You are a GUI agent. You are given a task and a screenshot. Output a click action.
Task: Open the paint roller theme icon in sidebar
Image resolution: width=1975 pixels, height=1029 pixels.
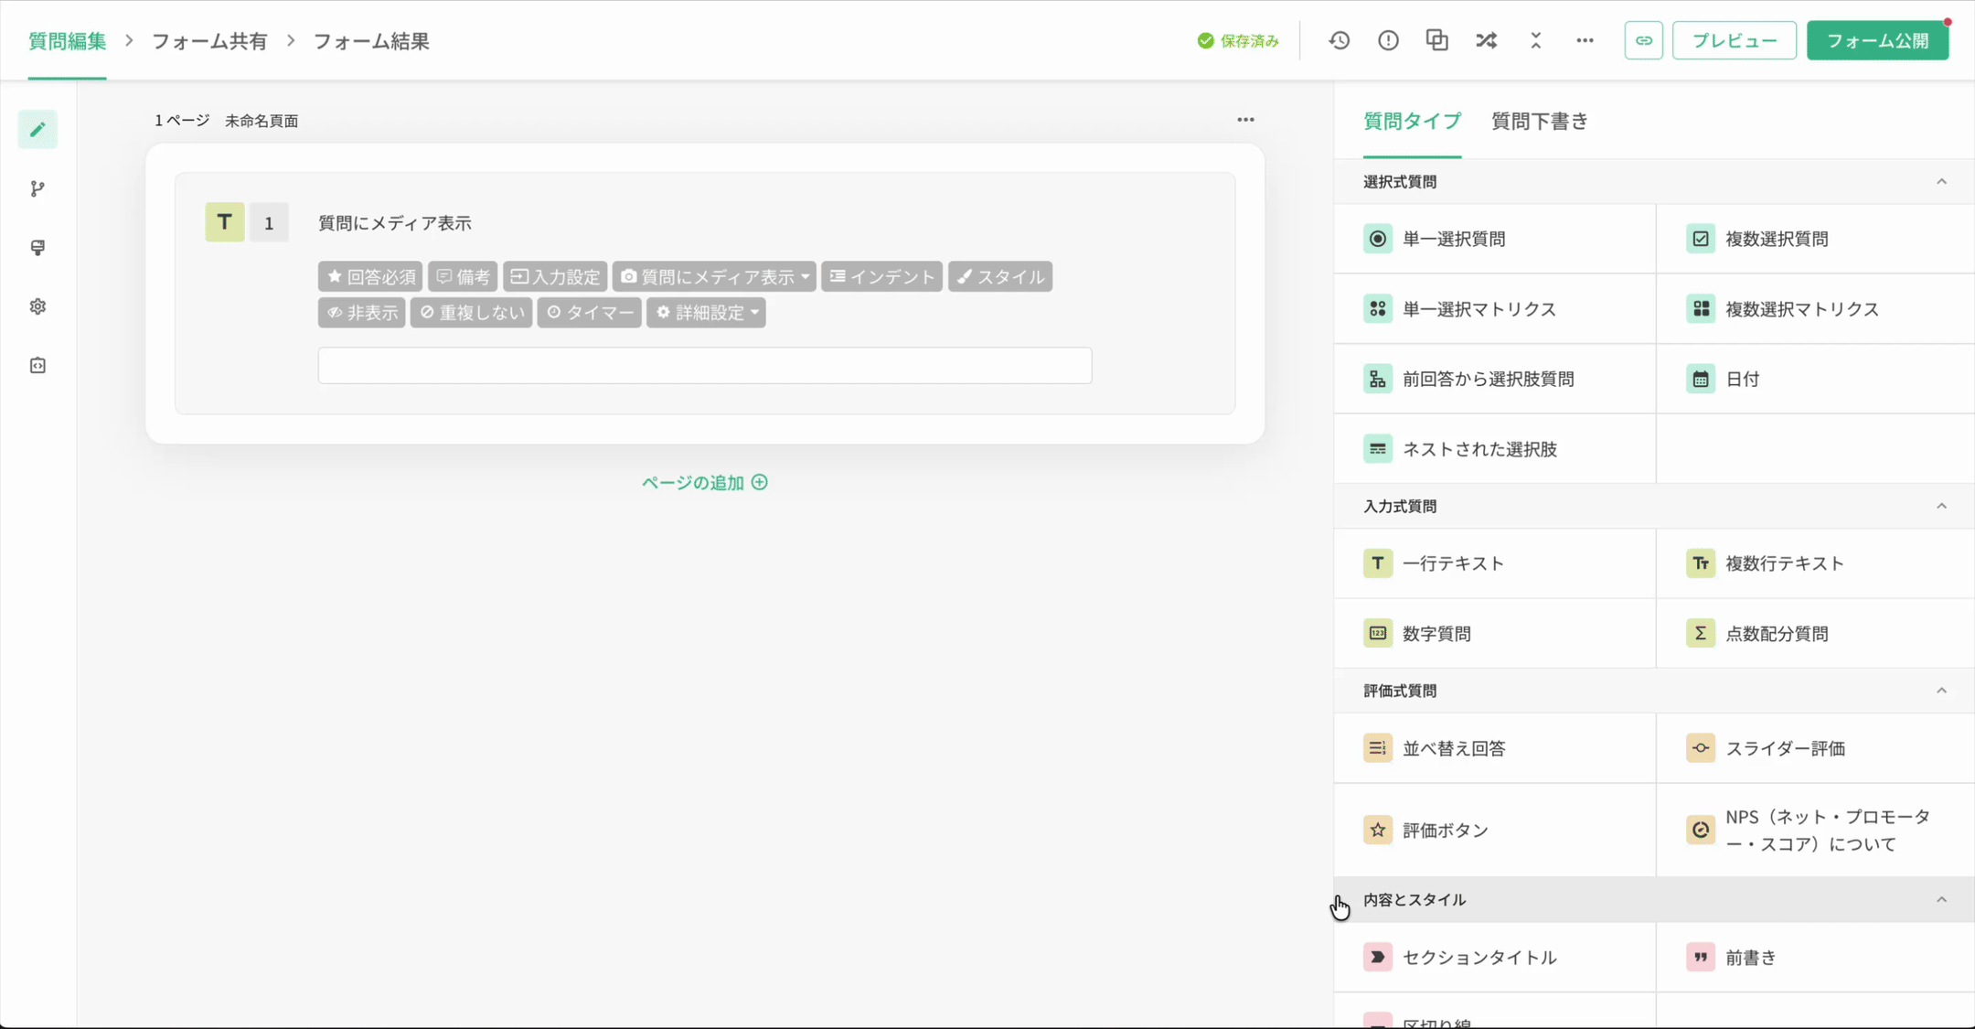pos(37,248)
